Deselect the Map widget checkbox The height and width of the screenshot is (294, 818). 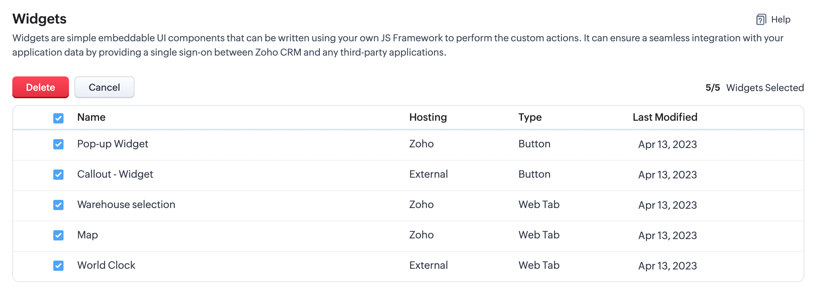tap(58, 235)
